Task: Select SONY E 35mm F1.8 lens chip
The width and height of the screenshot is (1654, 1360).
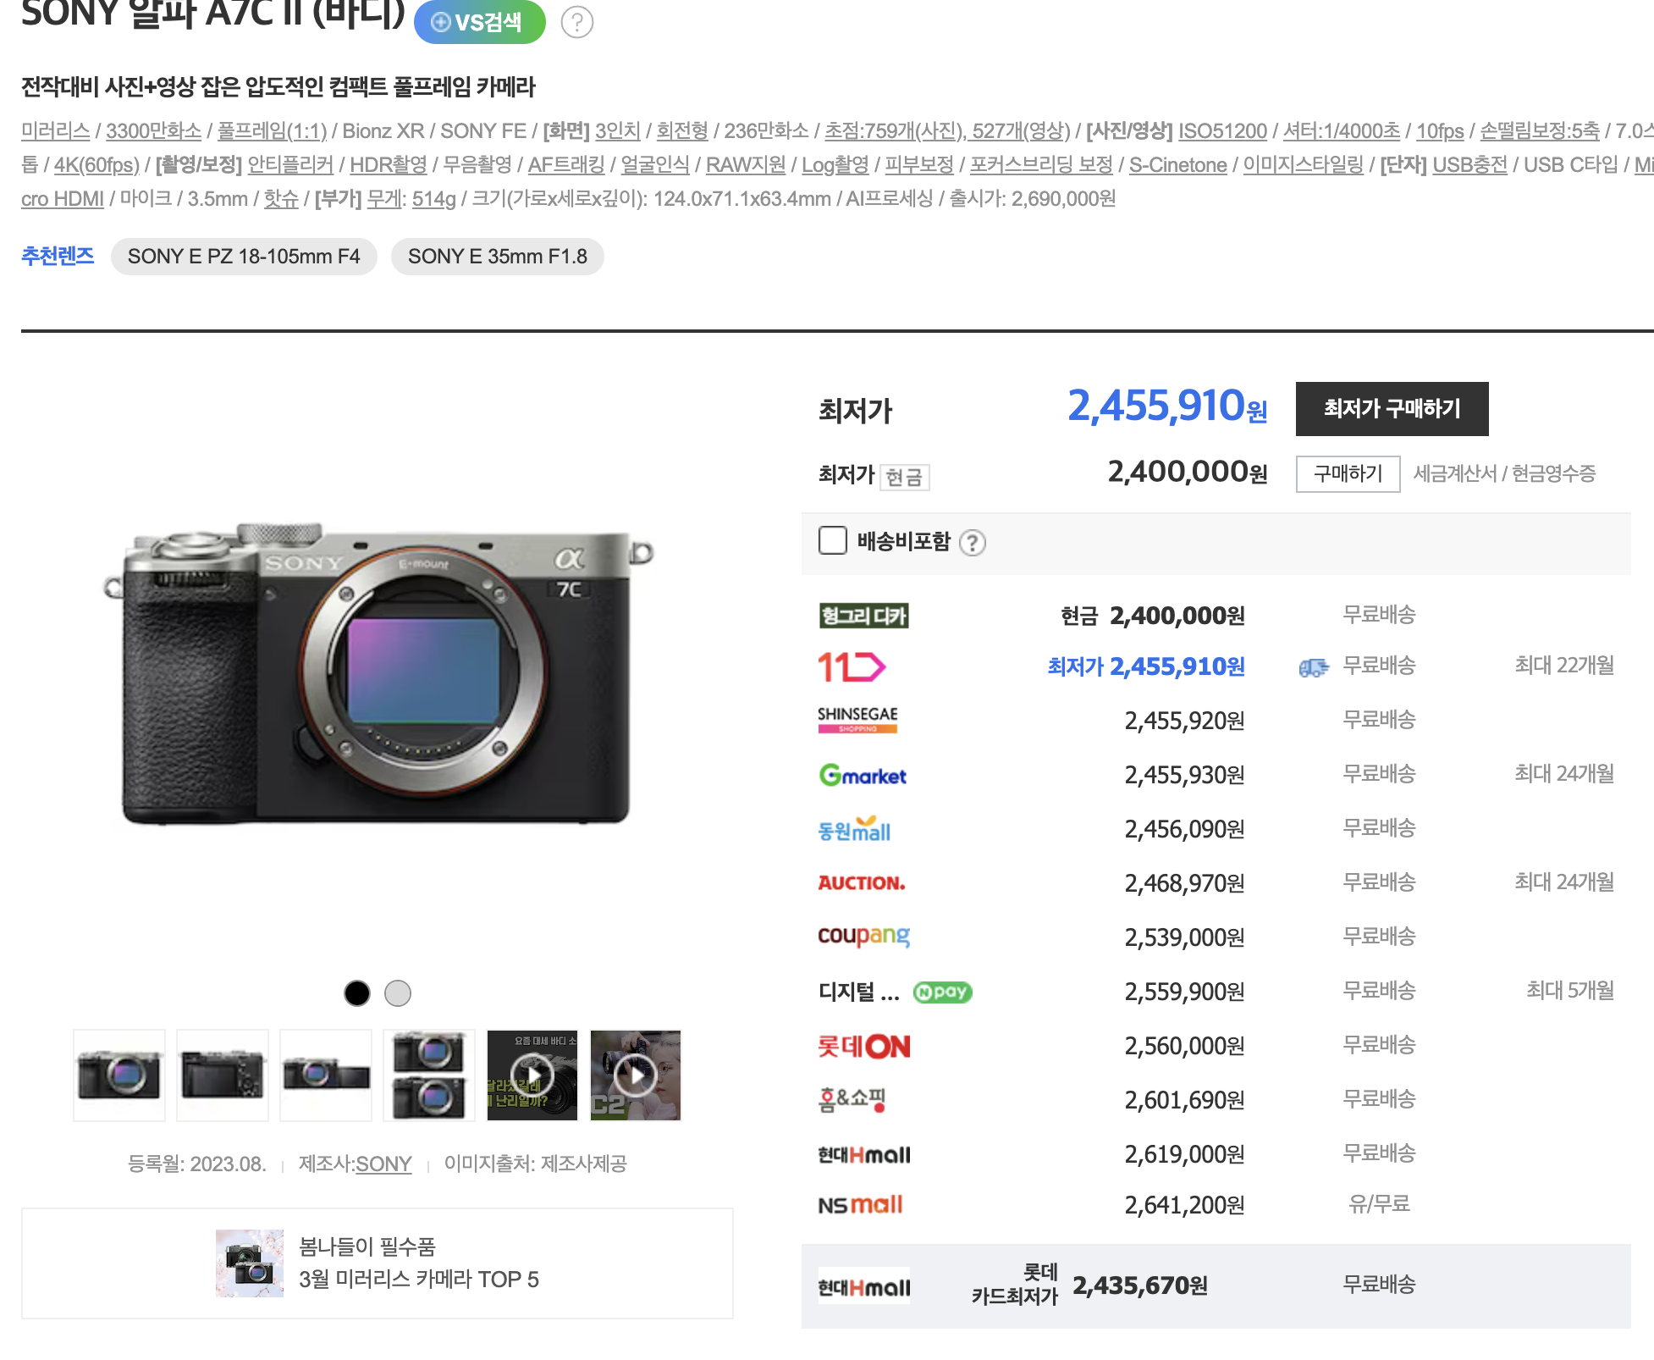Action: coord(497,257)
